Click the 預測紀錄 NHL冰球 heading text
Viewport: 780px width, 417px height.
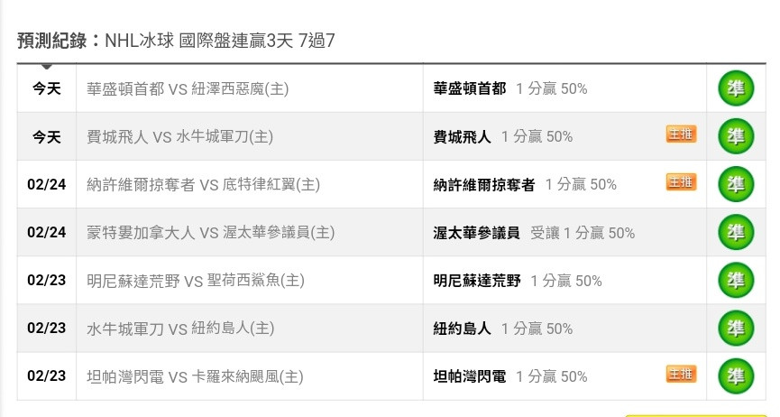[x=176, y=41]
